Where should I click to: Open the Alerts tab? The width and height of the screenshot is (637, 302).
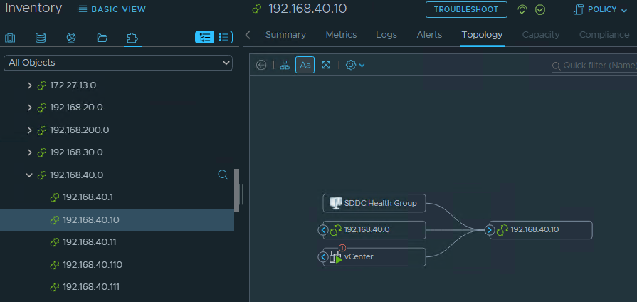428,35
